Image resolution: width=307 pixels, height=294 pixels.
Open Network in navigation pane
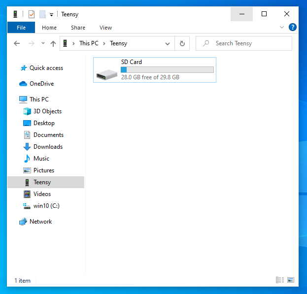coord(41,222)
